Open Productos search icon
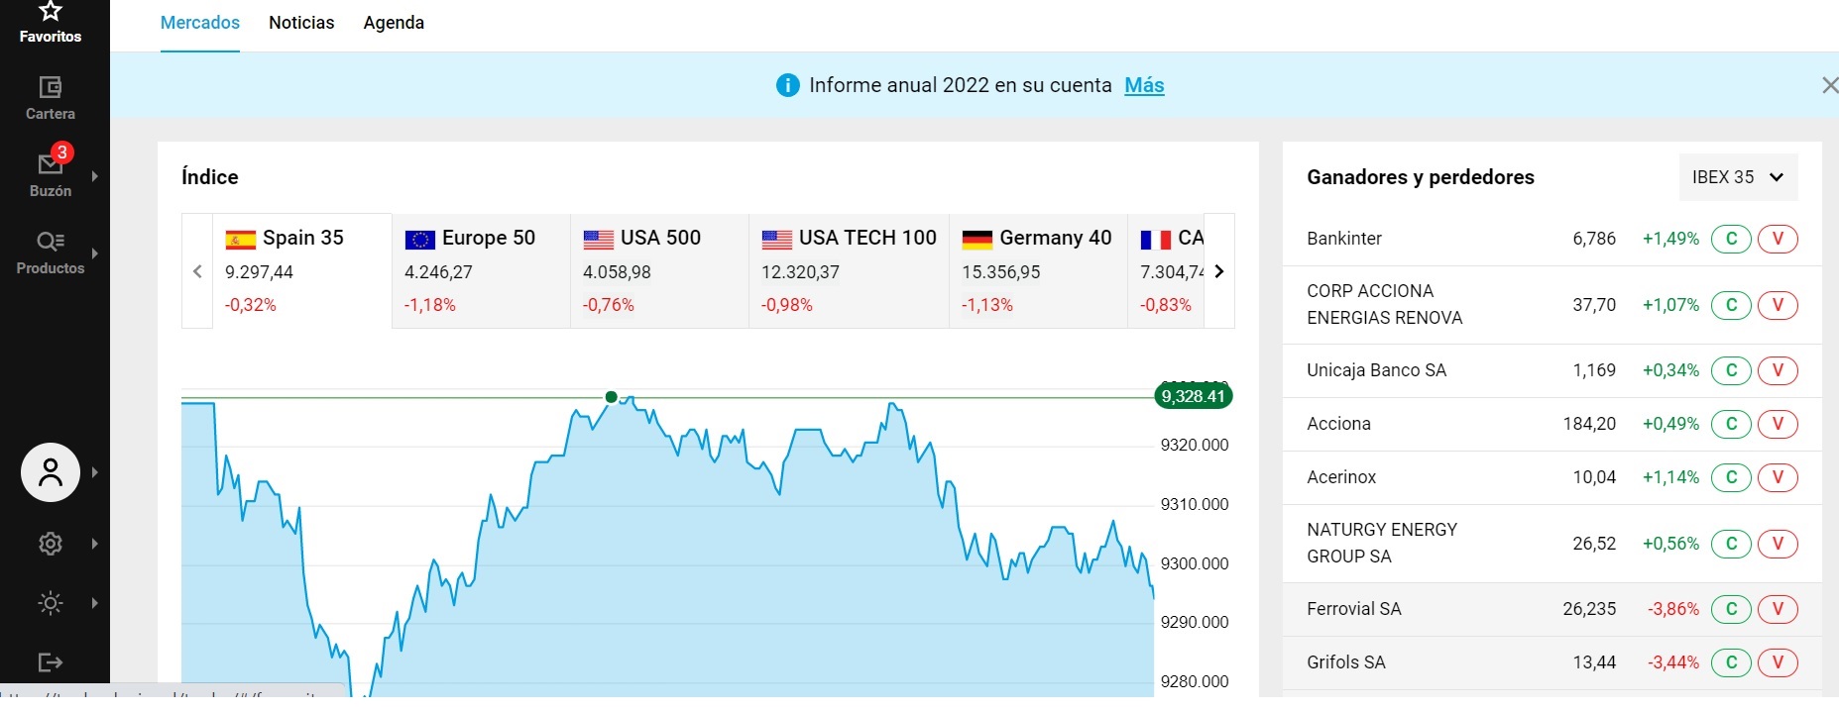Viewport: 1839px width, 711px height. [51, 242]
